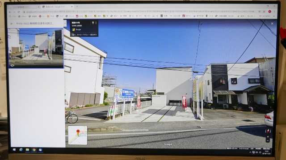Open a new browser tab
Screen dimensions: 286x160
[x=77, y=7]
